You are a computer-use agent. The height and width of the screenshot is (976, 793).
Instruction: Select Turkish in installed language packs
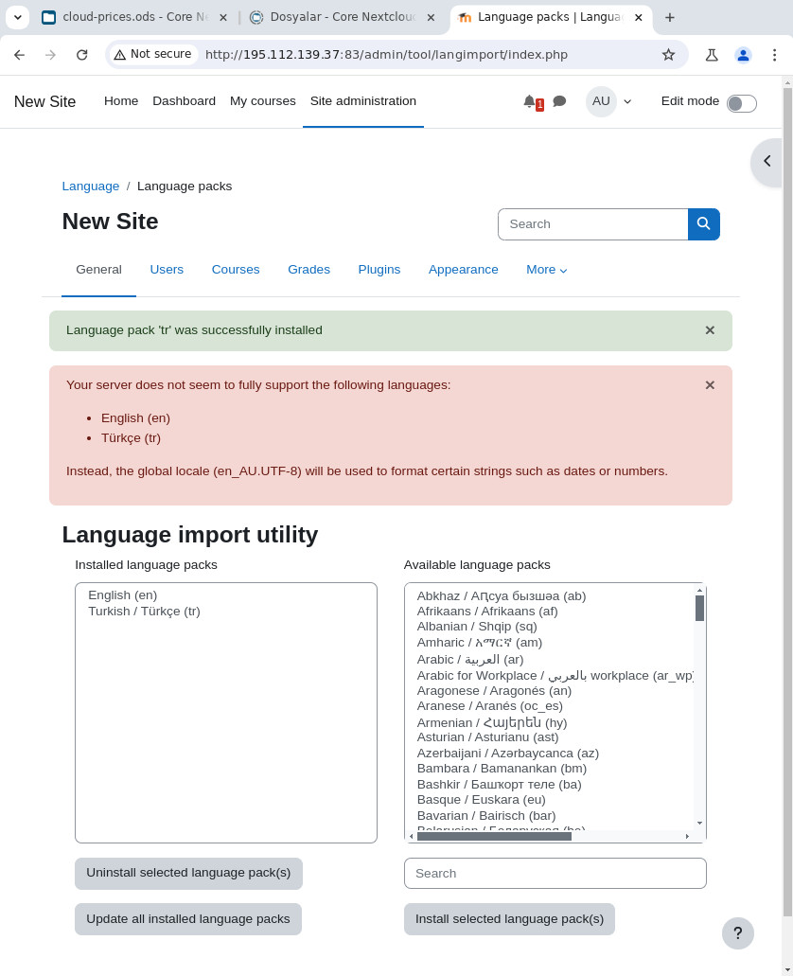coord(142,611)
